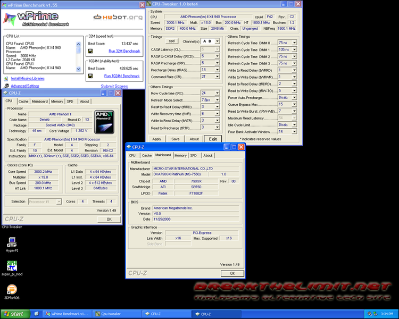
Task: Open Refresh Cycle Time DIMM 1 dropdown
Action: click(x=294, y=49)
